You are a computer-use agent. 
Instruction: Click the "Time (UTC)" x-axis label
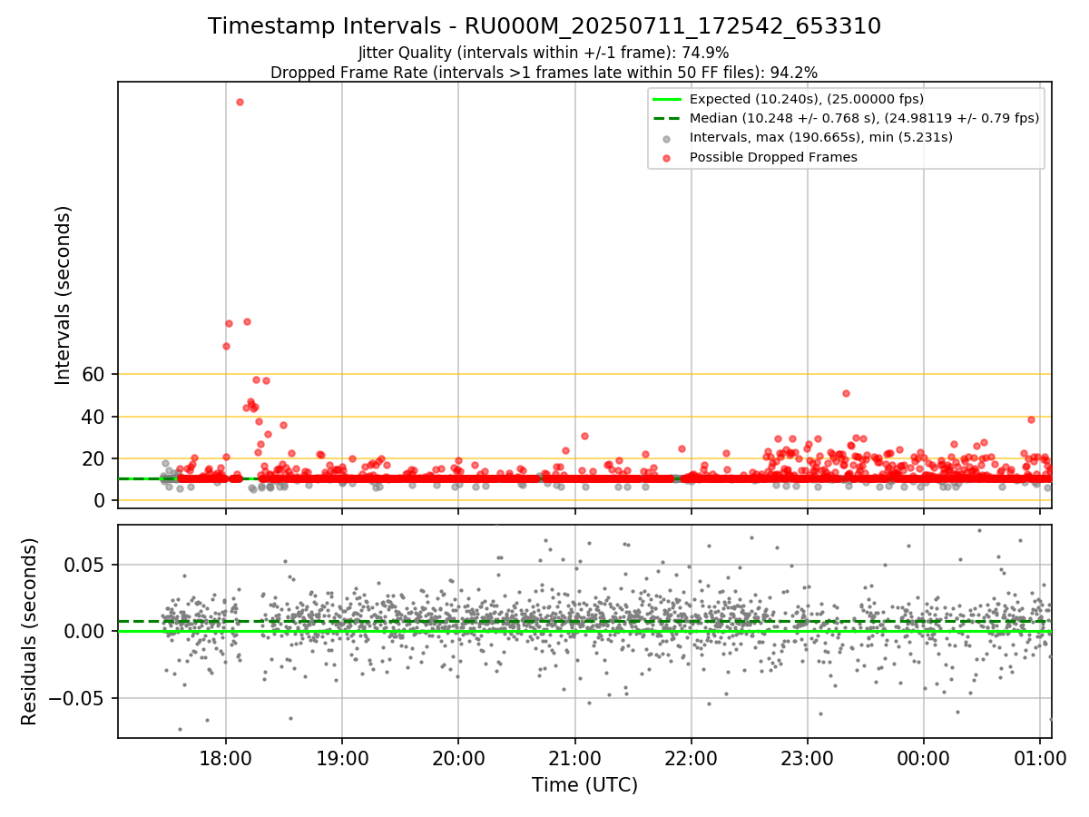pos(584,784)
